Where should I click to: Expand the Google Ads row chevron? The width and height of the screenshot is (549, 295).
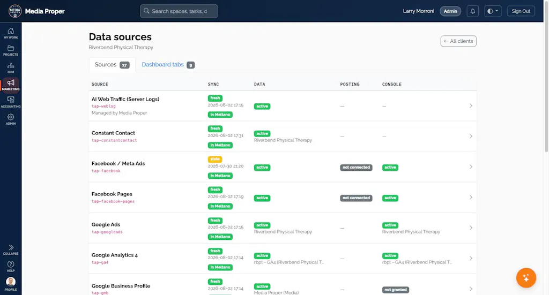[x=471, y=228]
